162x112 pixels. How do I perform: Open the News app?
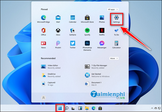coord(43,45)
